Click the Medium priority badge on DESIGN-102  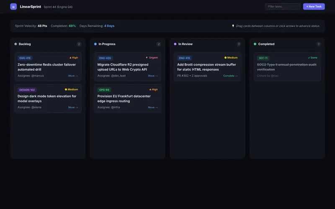click(71, 89)
